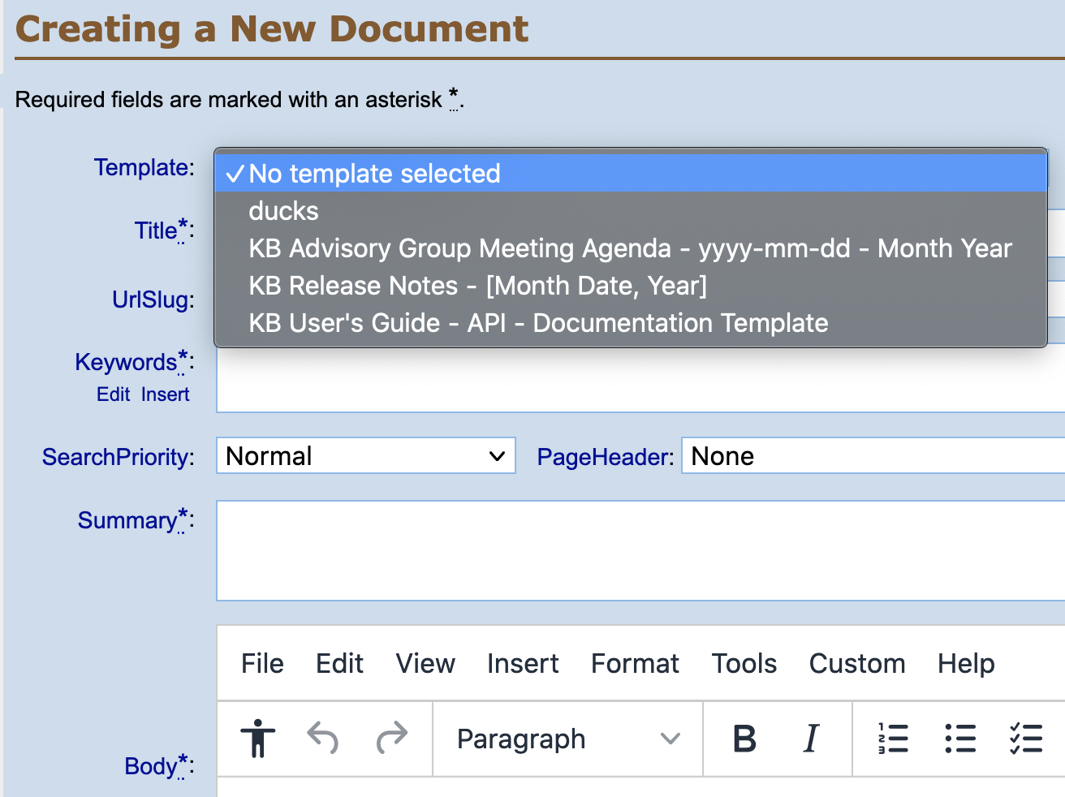The image size is (1065, 797).
Task: Insert a bulleted list
Action: 960,739
